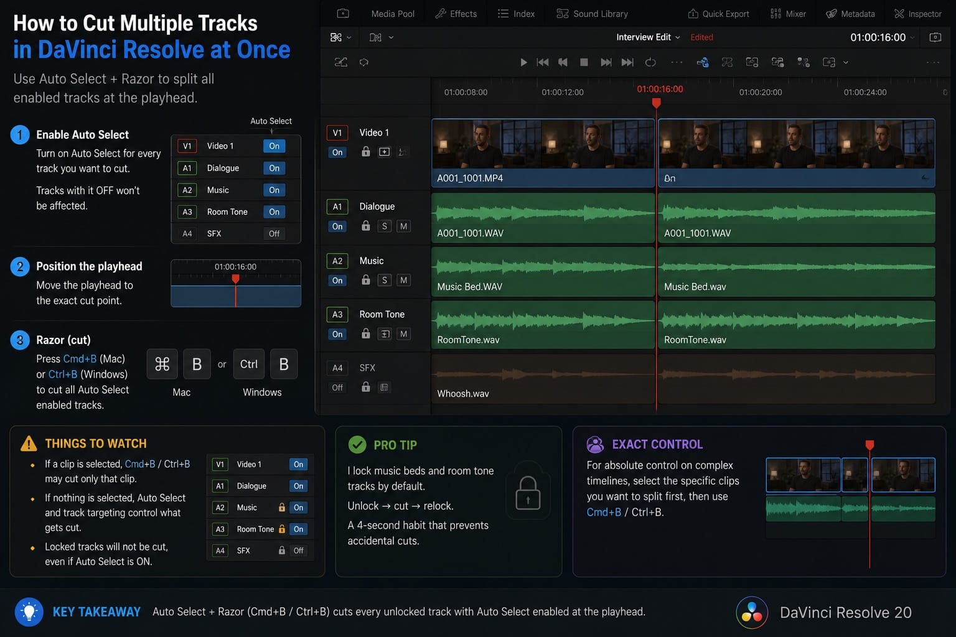Lock the Music track in timeline header
This screenshot has height=637, width=956.
pos(366,280)
